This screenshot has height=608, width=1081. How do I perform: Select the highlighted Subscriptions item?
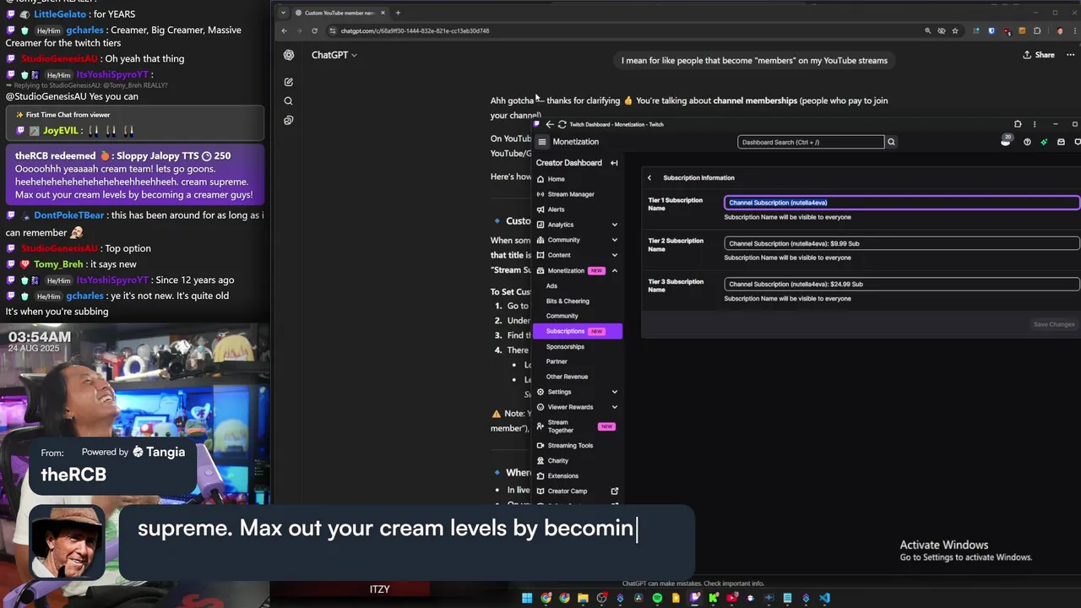579,331
